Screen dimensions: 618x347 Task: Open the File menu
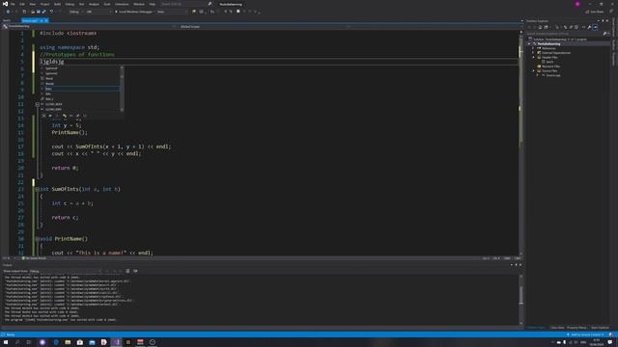(13, 4)
